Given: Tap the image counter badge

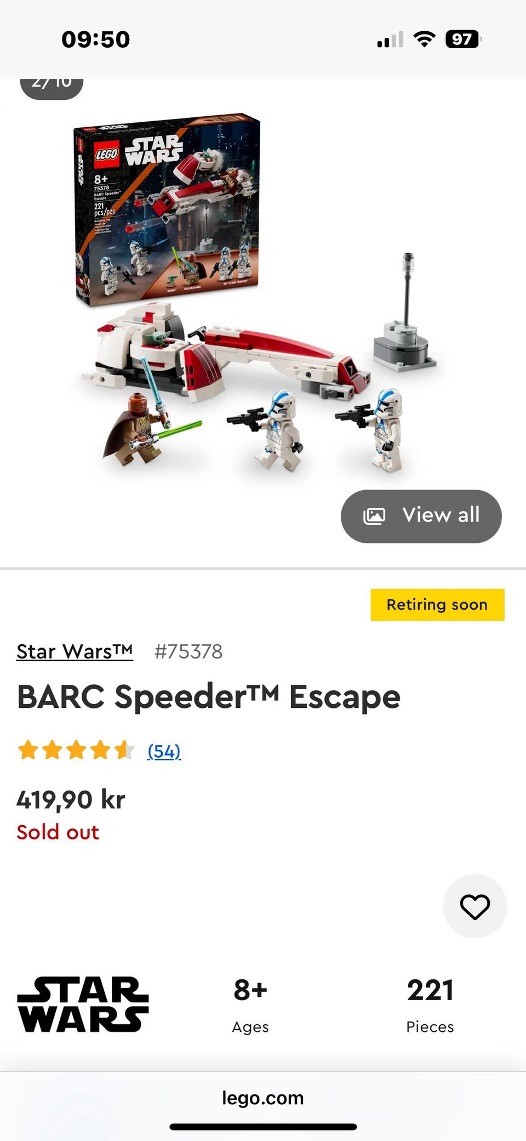Looking at the screenshot, I should click(52, 88).
